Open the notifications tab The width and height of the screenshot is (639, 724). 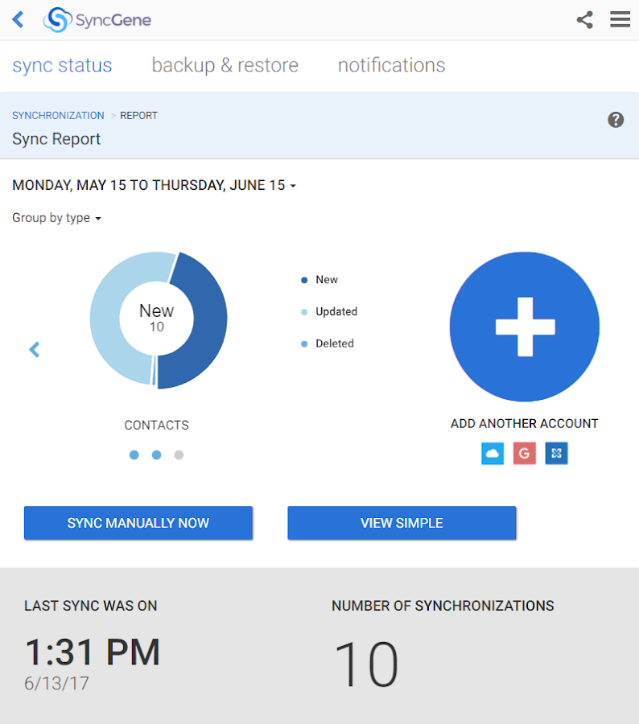click(x=391, y=65)
